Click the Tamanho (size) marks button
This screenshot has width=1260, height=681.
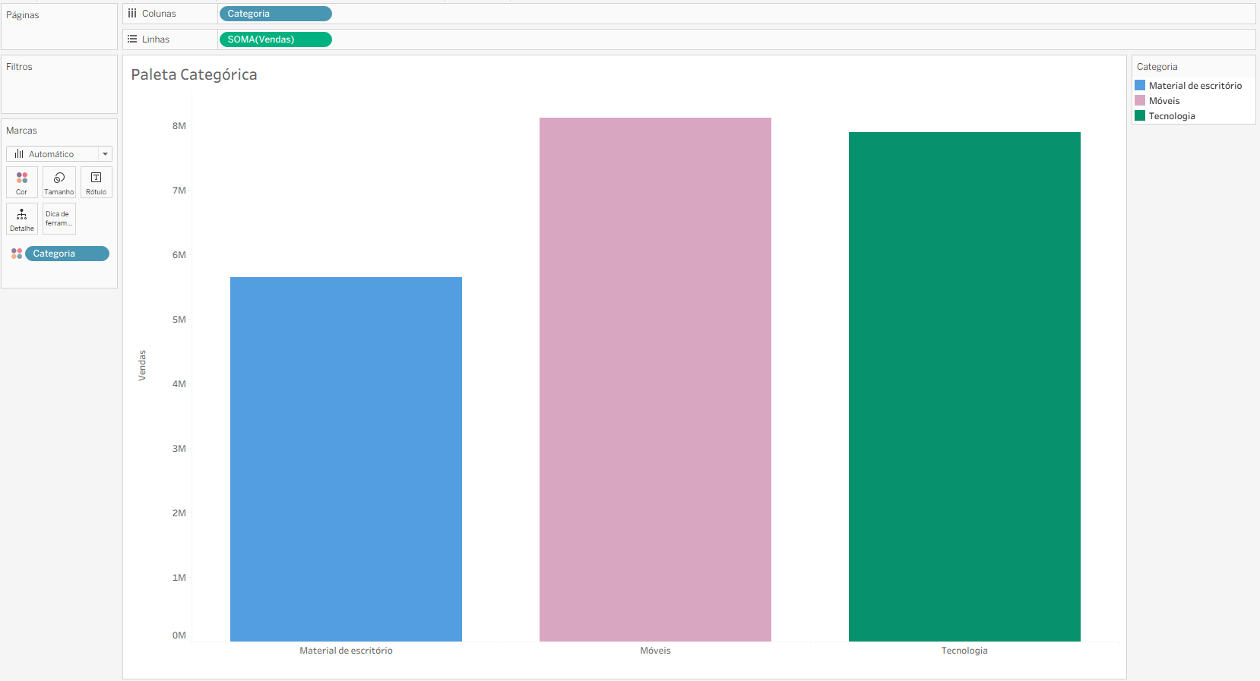point(59,182)
